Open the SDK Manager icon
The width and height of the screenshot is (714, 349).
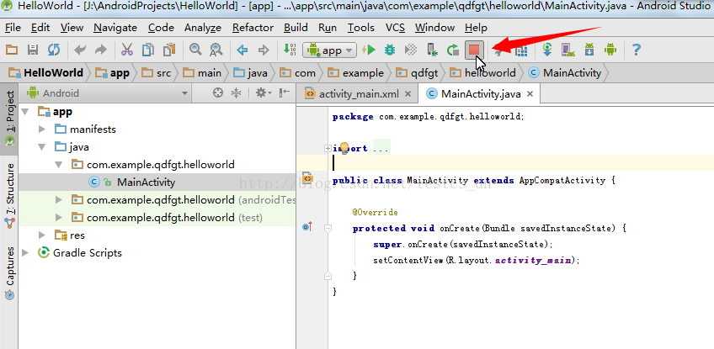point(589,50)
